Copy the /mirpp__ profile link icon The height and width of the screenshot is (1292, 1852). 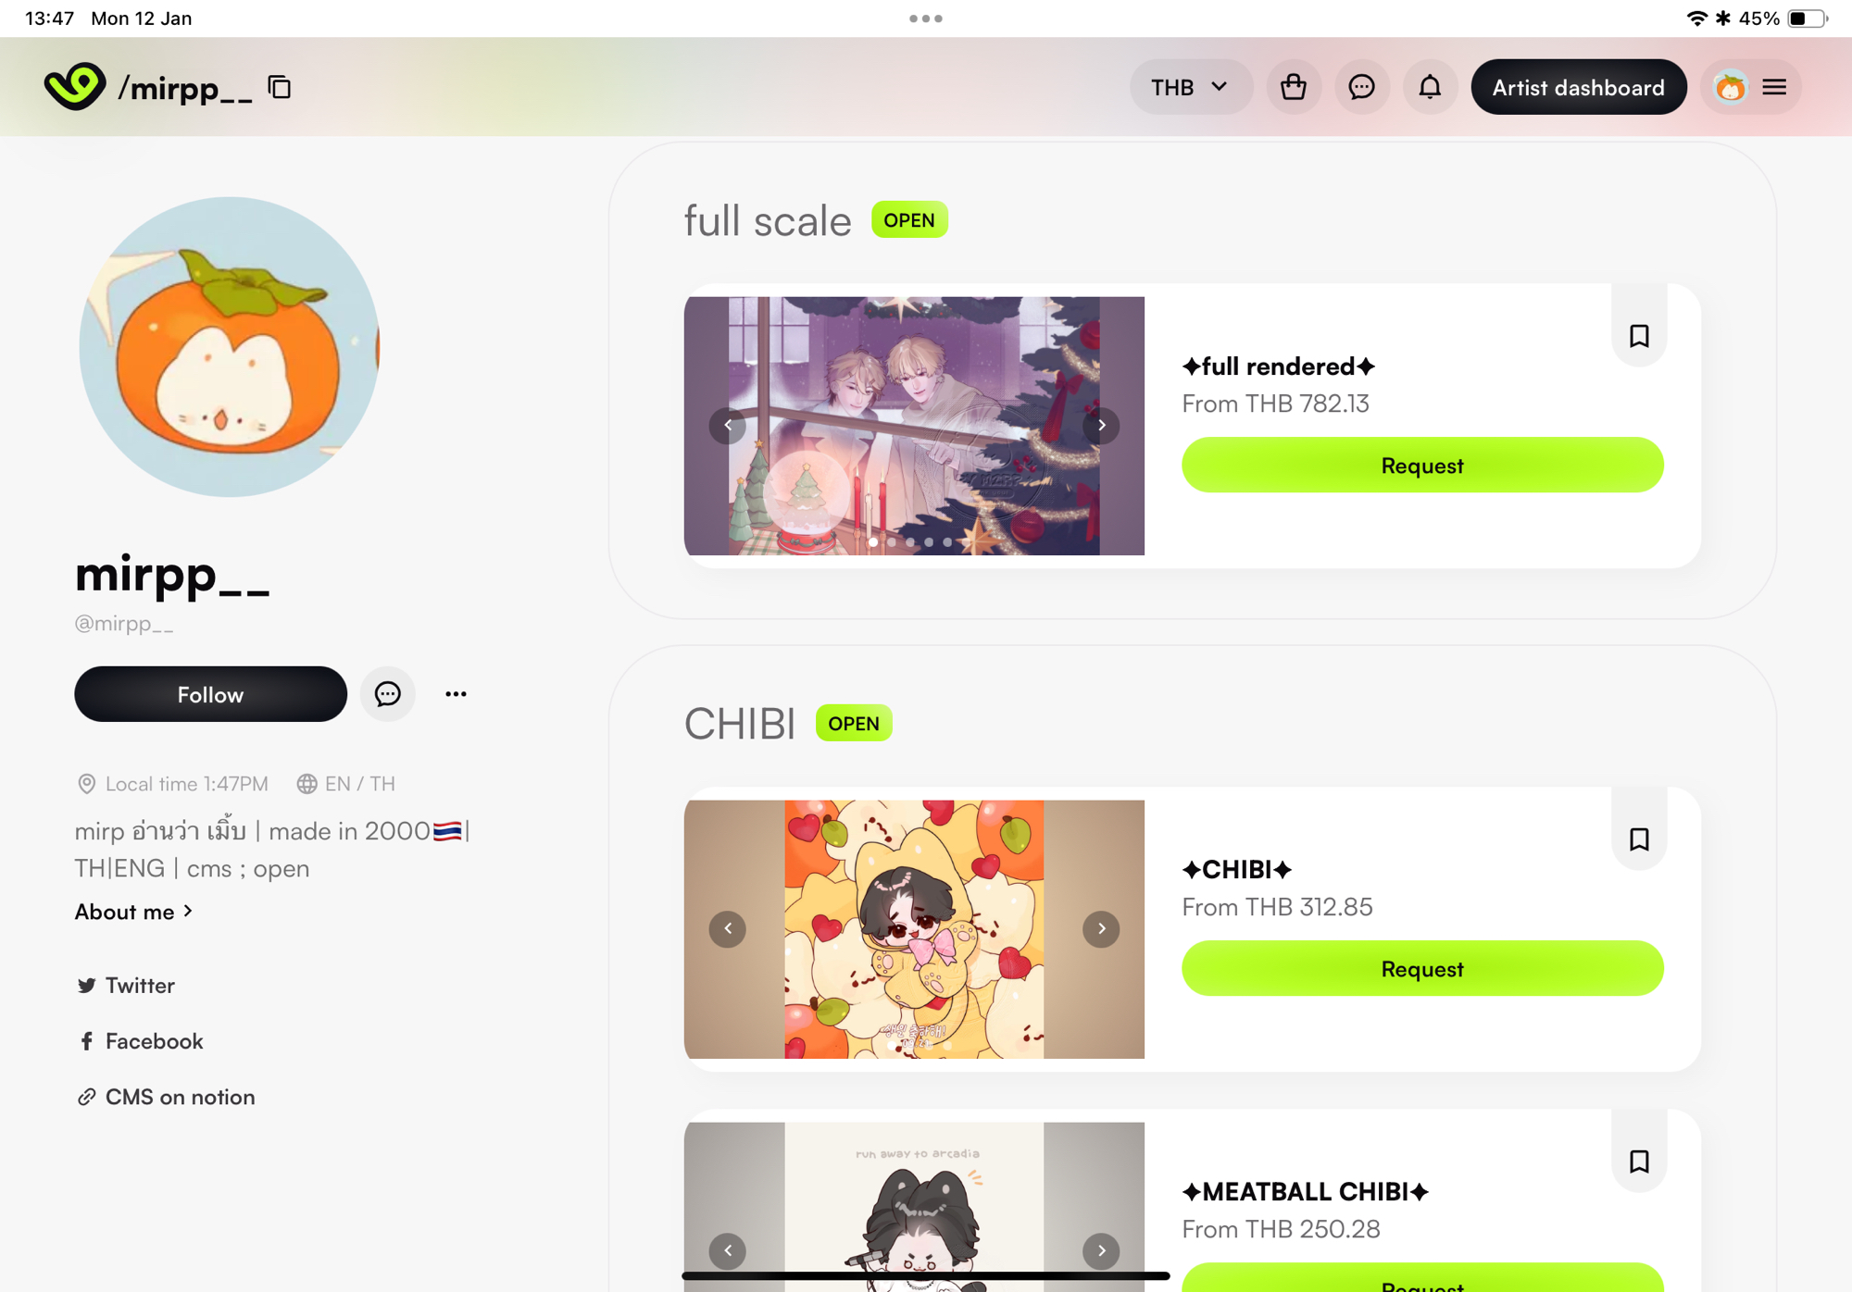(x=279, y=87)
